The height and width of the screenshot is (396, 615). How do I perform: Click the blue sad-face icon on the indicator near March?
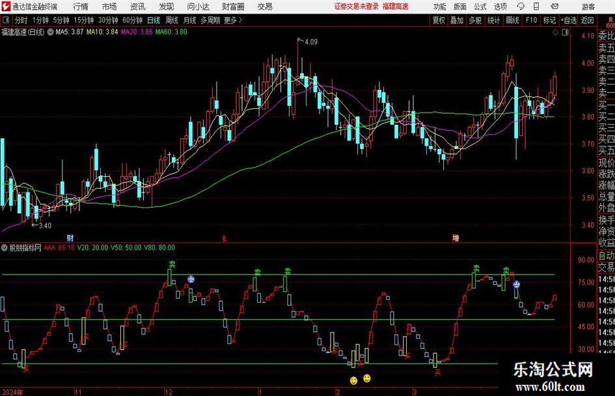pos(517,284)
